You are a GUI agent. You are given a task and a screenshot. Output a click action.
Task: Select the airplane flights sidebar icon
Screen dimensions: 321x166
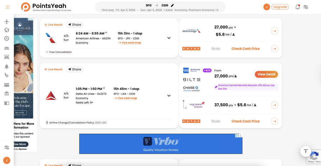pos(7,22)
